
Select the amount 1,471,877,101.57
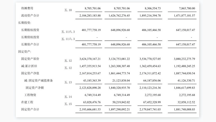[x=184, y=16]
